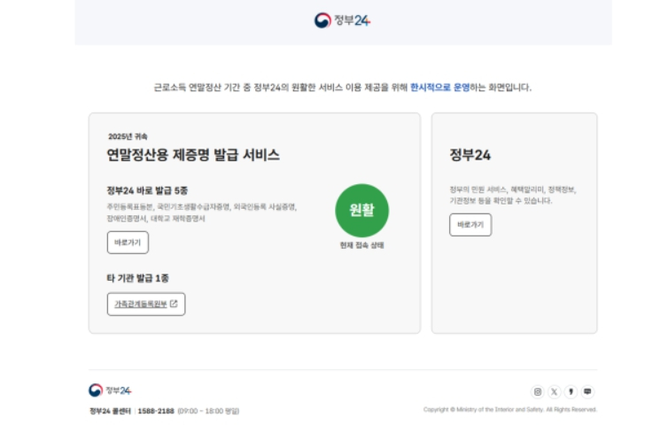The height and width of the screenshot is (425, 668).
Task: Click the 현재 접속 상태 label
Action: (x=361, y=245)
